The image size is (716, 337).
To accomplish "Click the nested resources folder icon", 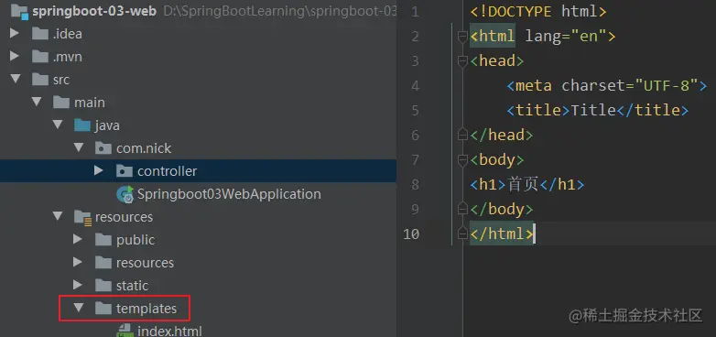I will coord(103,263).
